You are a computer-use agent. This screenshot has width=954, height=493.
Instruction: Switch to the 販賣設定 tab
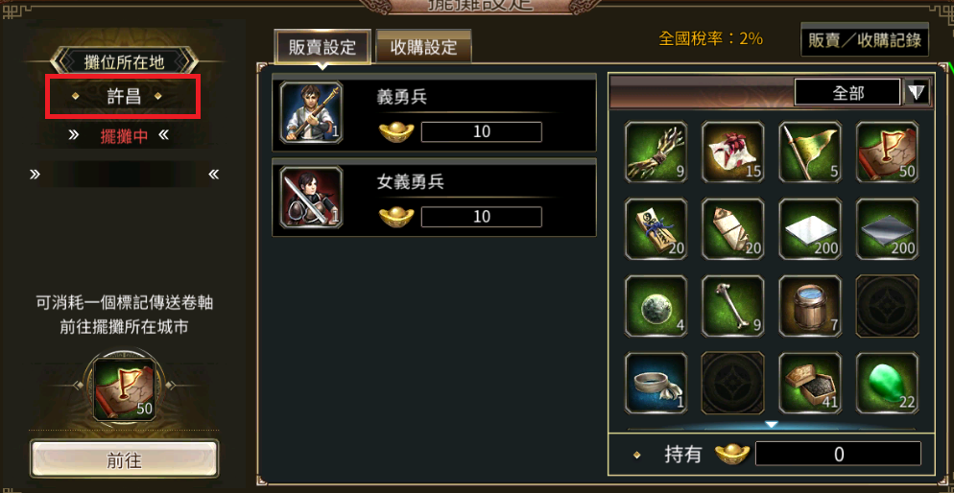click(x=322, y=47)
